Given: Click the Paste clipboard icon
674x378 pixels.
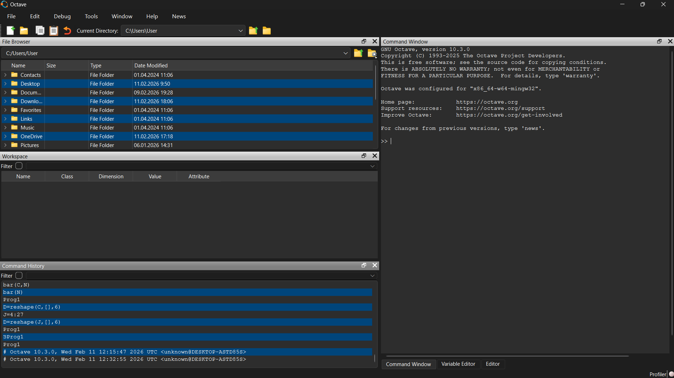Looking at the screenshot, I should tap(53, 31).
